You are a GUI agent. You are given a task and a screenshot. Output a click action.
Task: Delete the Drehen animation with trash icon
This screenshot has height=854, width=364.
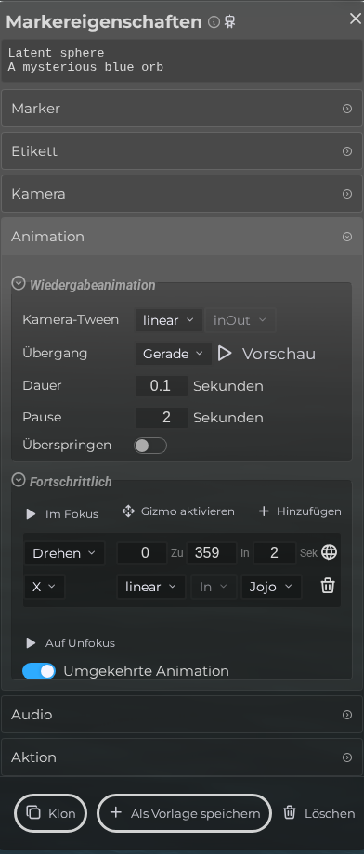tap(328, 586)
